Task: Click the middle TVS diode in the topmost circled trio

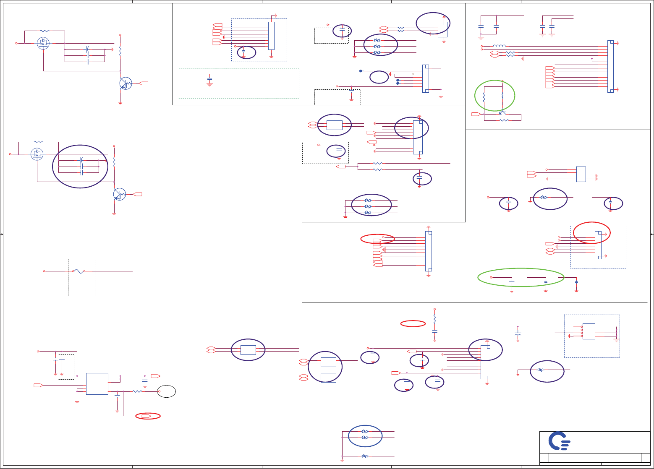Action: [x=377, y=46]
